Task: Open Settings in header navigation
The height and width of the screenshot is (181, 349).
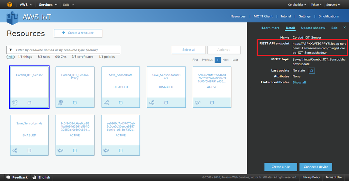Action: click(305, 16)
